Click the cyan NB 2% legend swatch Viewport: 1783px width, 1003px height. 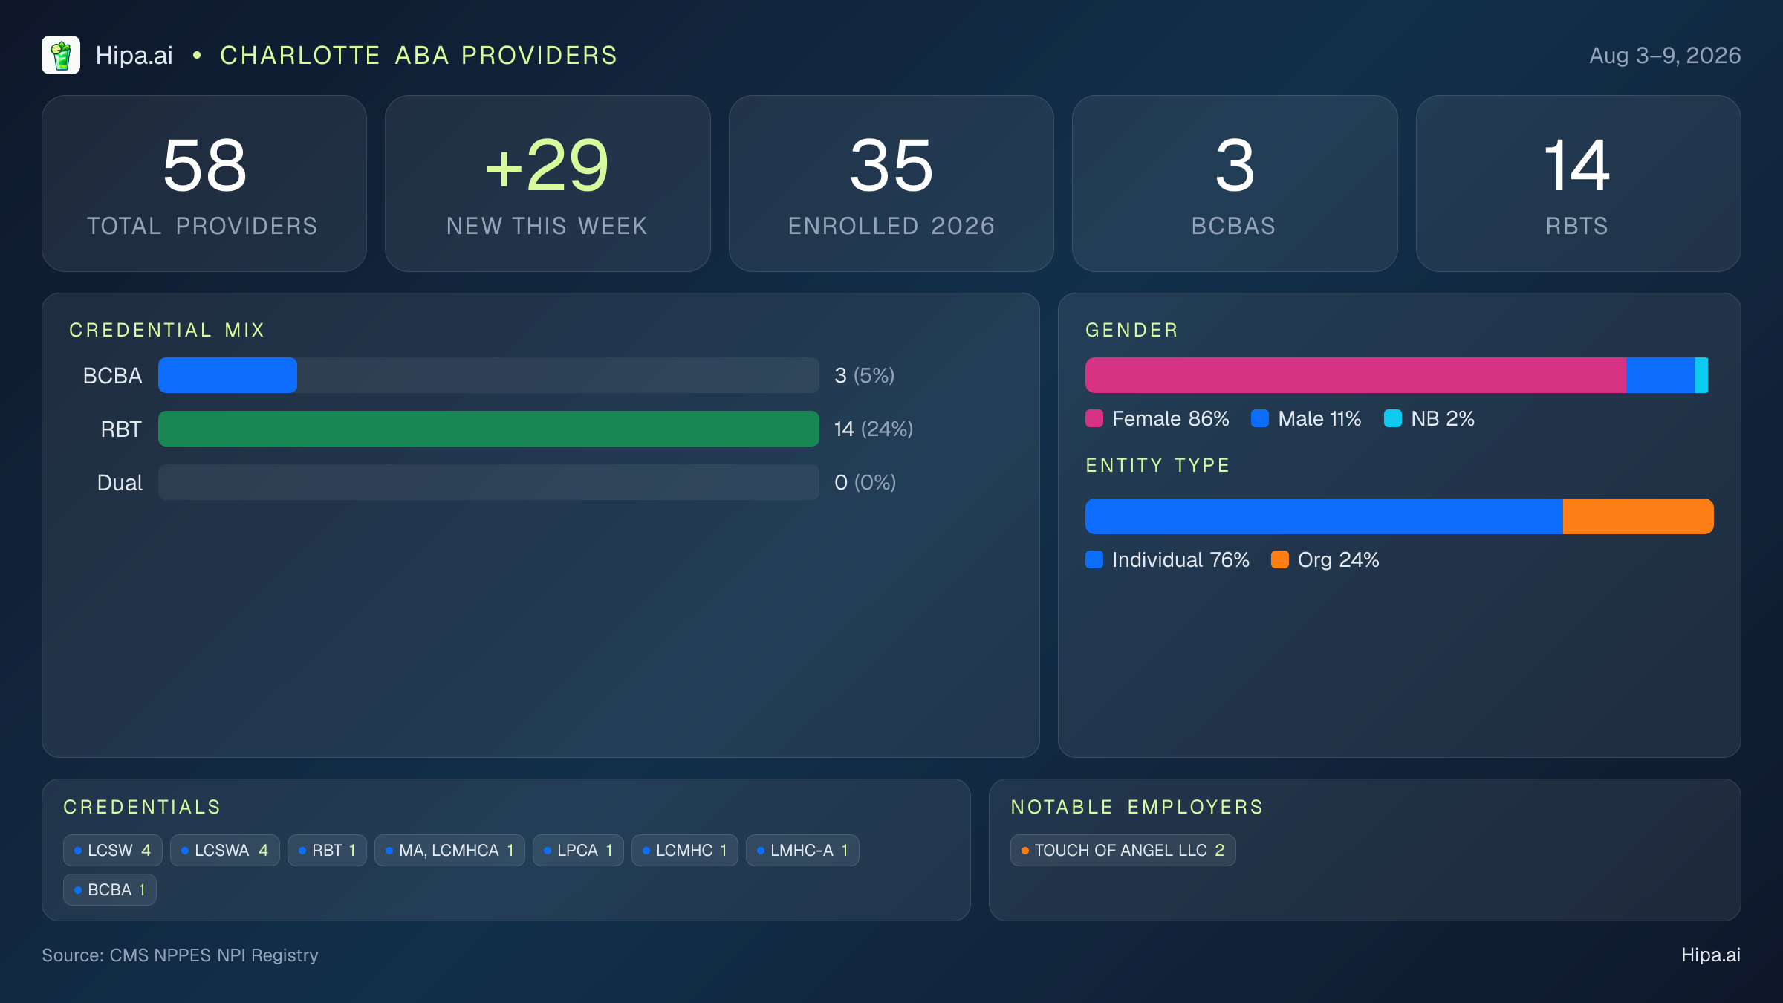1393,418
